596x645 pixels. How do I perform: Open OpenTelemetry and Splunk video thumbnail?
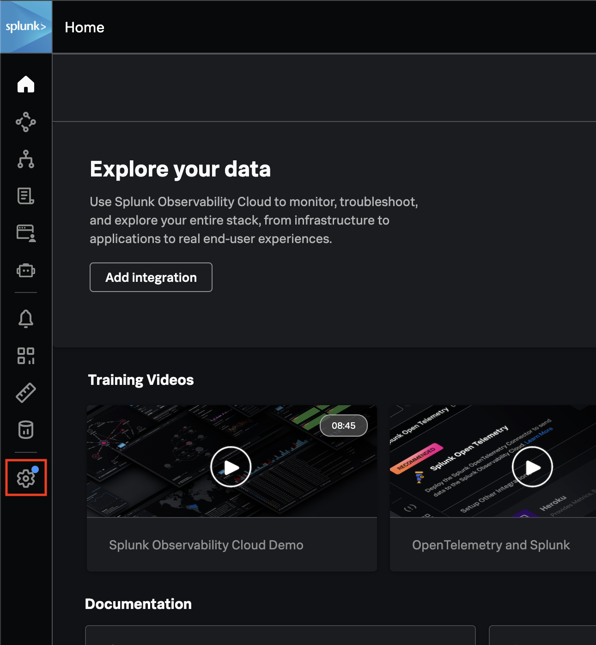pyautogui.click(x=493, y=461)
